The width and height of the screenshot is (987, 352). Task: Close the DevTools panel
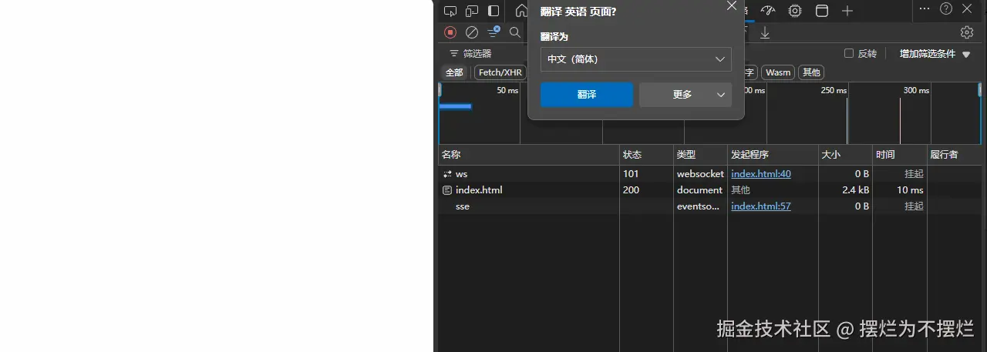(968, 9)
